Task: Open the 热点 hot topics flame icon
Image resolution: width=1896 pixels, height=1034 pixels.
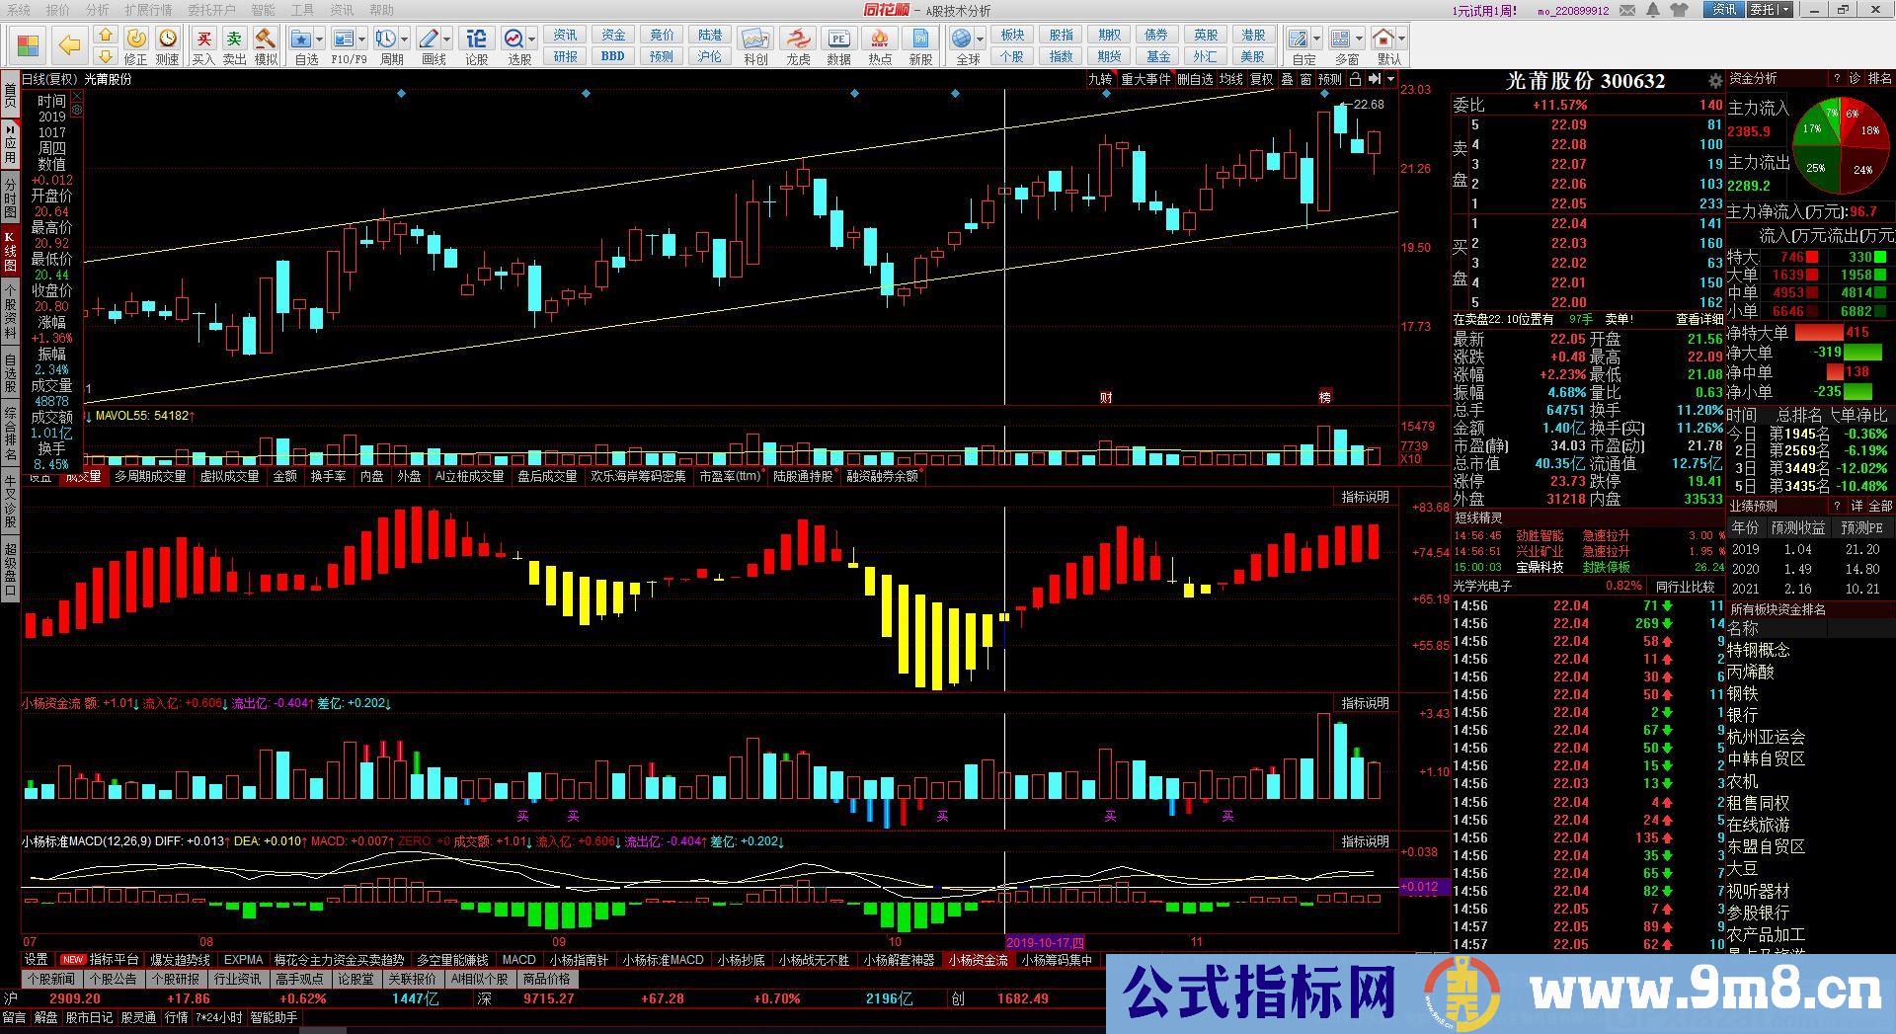Action: click(880, 46)
